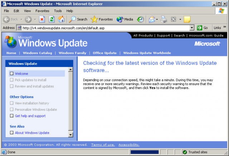Image resolution: width=229 pixels, height=156 pixels.
Task: Click the Forward arrow toolbar icon
Action: [28, 19]
